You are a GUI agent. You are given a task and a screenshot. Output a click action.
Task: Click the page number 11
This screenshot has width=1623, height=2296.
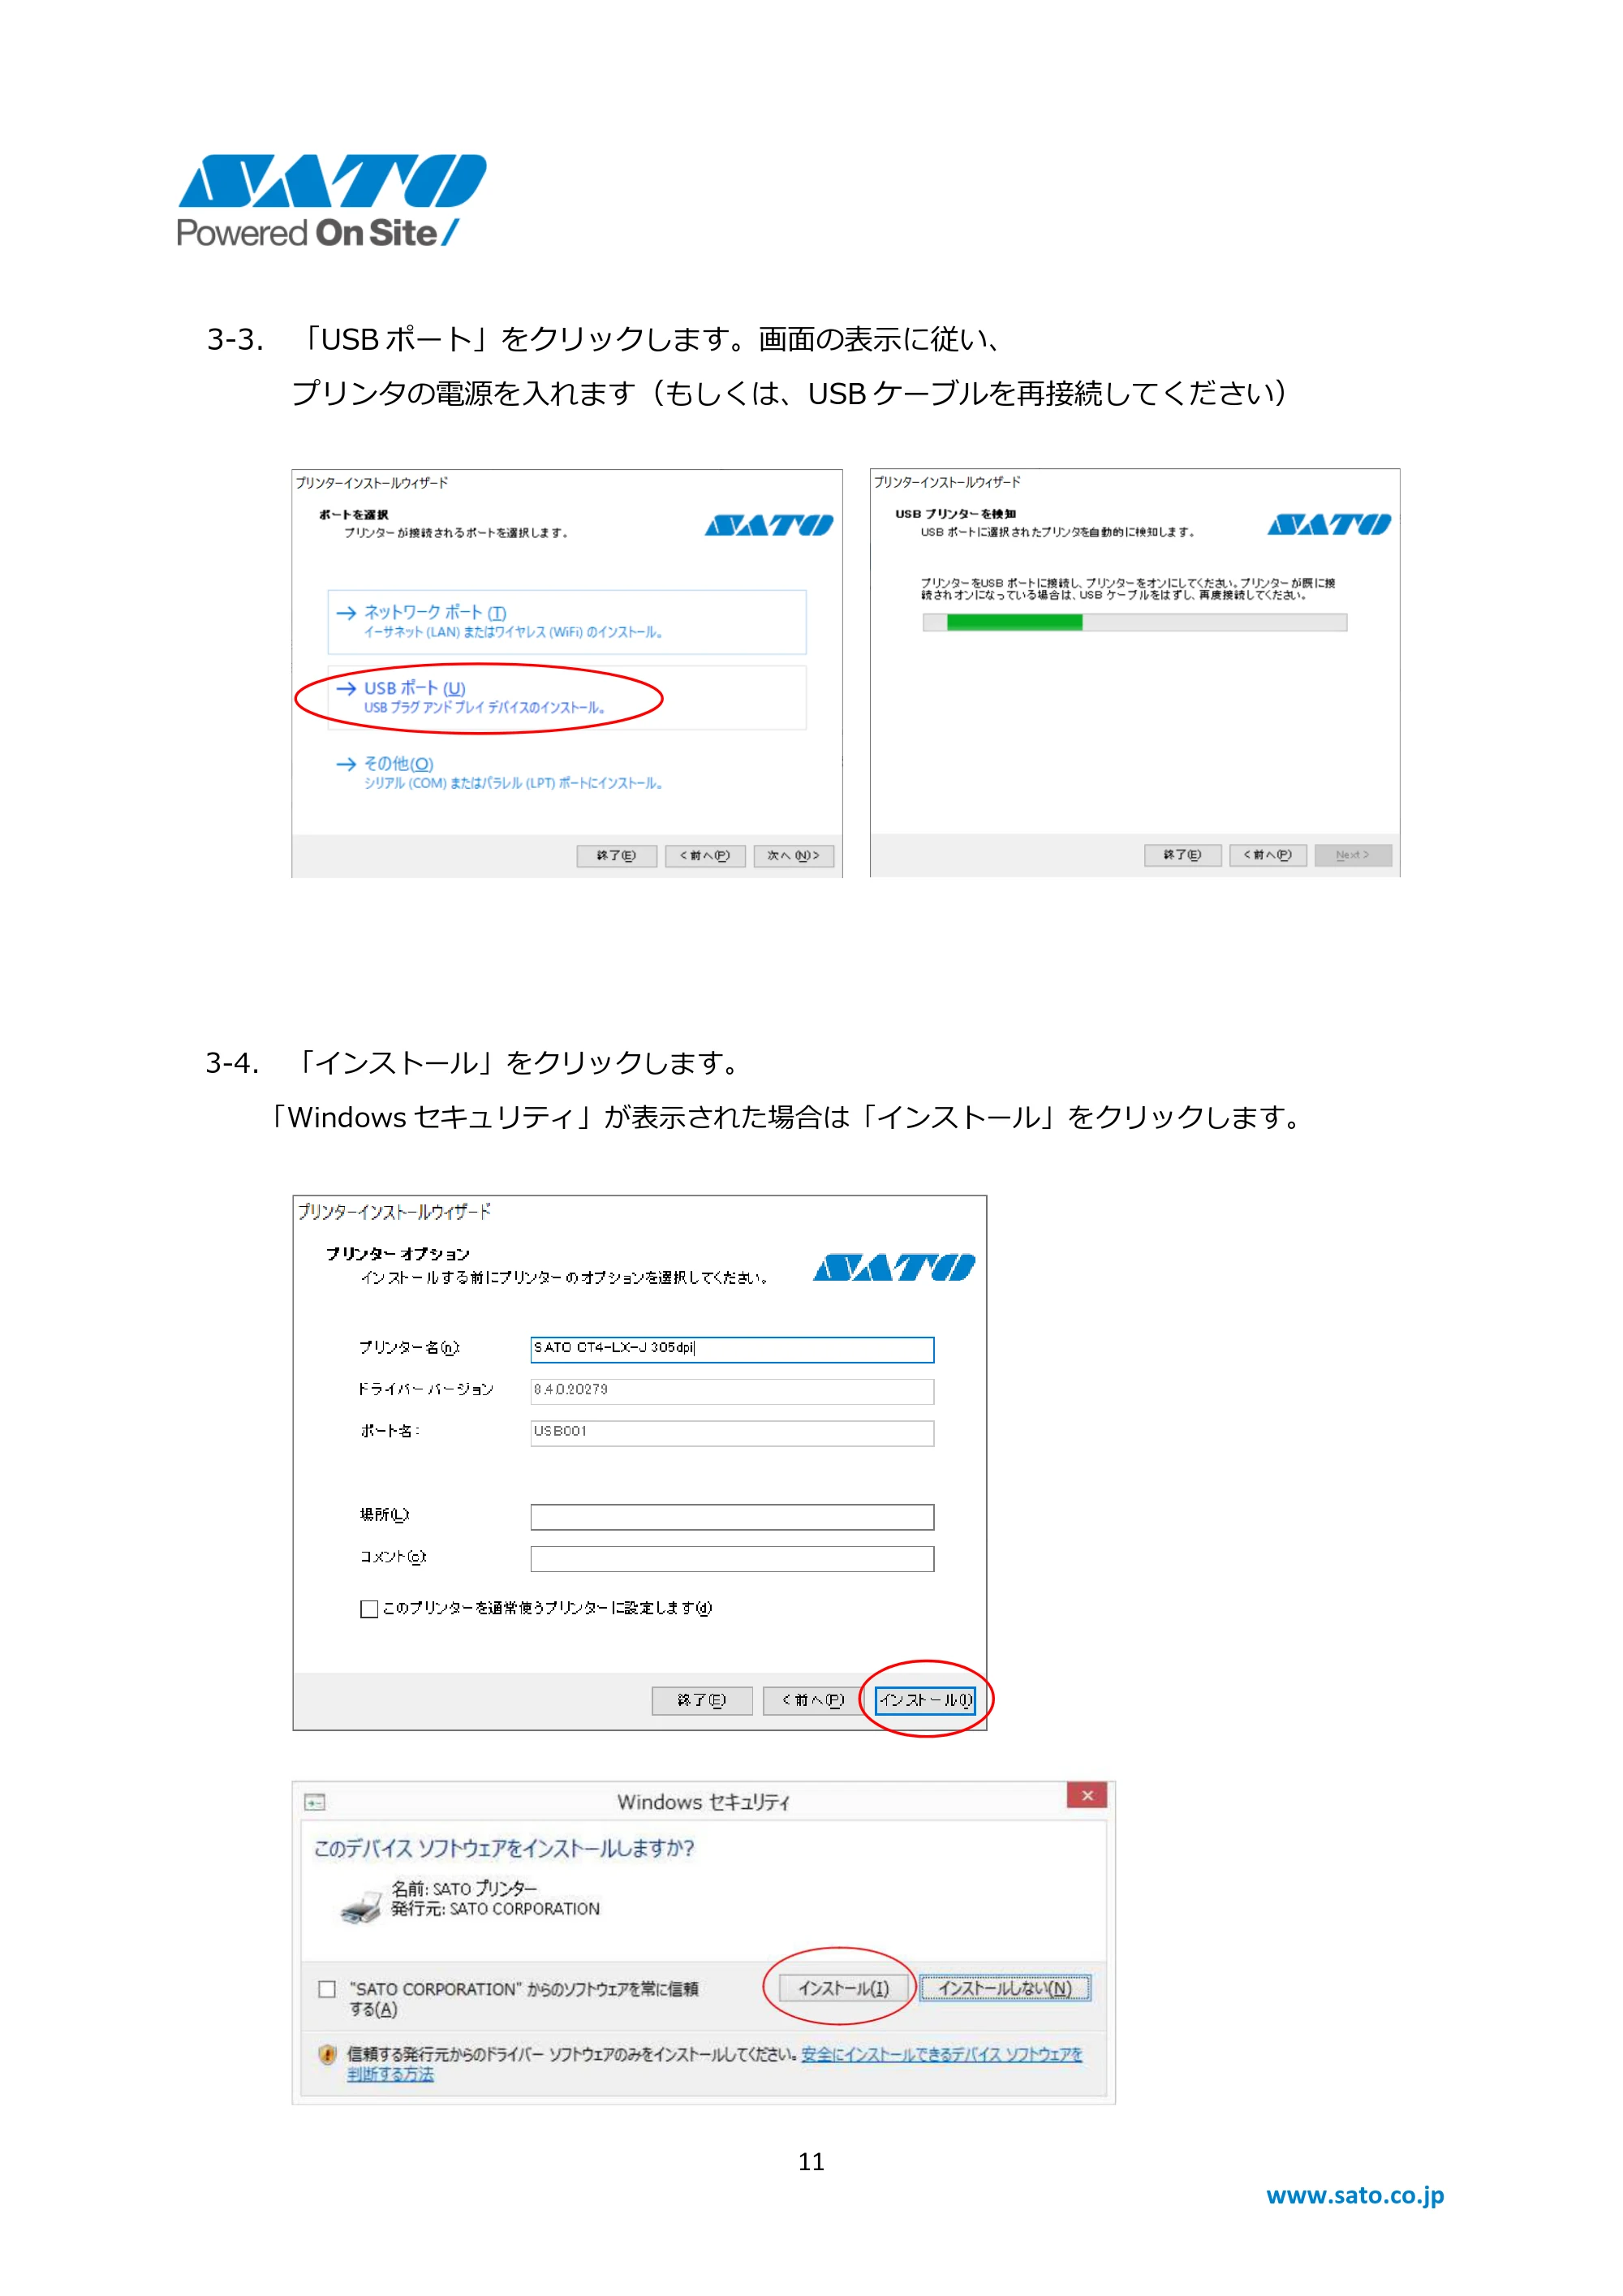[x=811, y=2162]
